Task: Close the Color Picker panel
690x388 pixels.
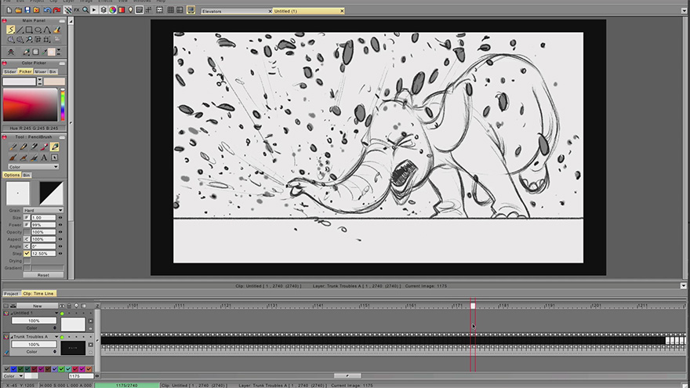Action: point(5,63)
